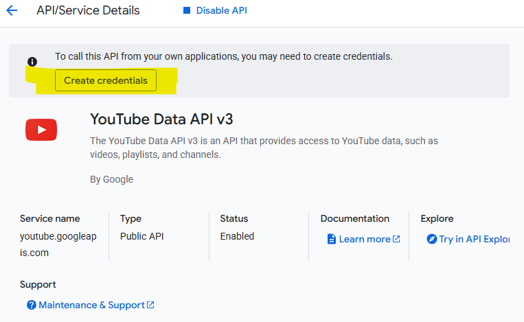The width and height of the screenshot is (524, 322).
Task: Open Try in API Explorer link
Action: pyautogui.click(x=474, y=239)
